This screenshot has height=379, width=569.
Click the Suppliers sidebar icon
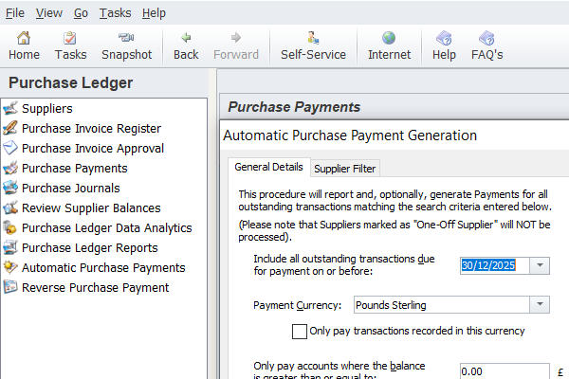[10, 108]
